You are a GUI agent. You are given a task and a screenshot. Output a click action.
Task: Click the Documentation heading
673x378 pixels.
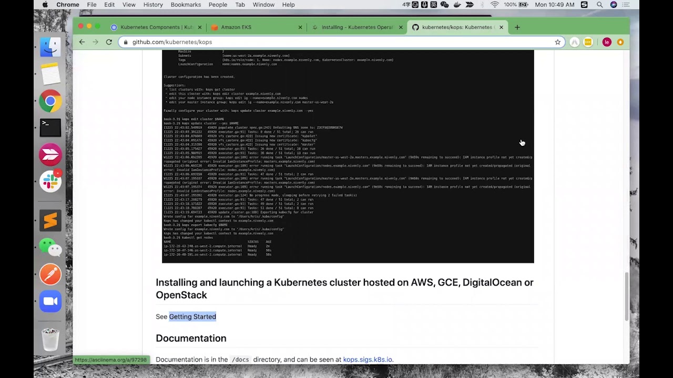coord(191,338)
